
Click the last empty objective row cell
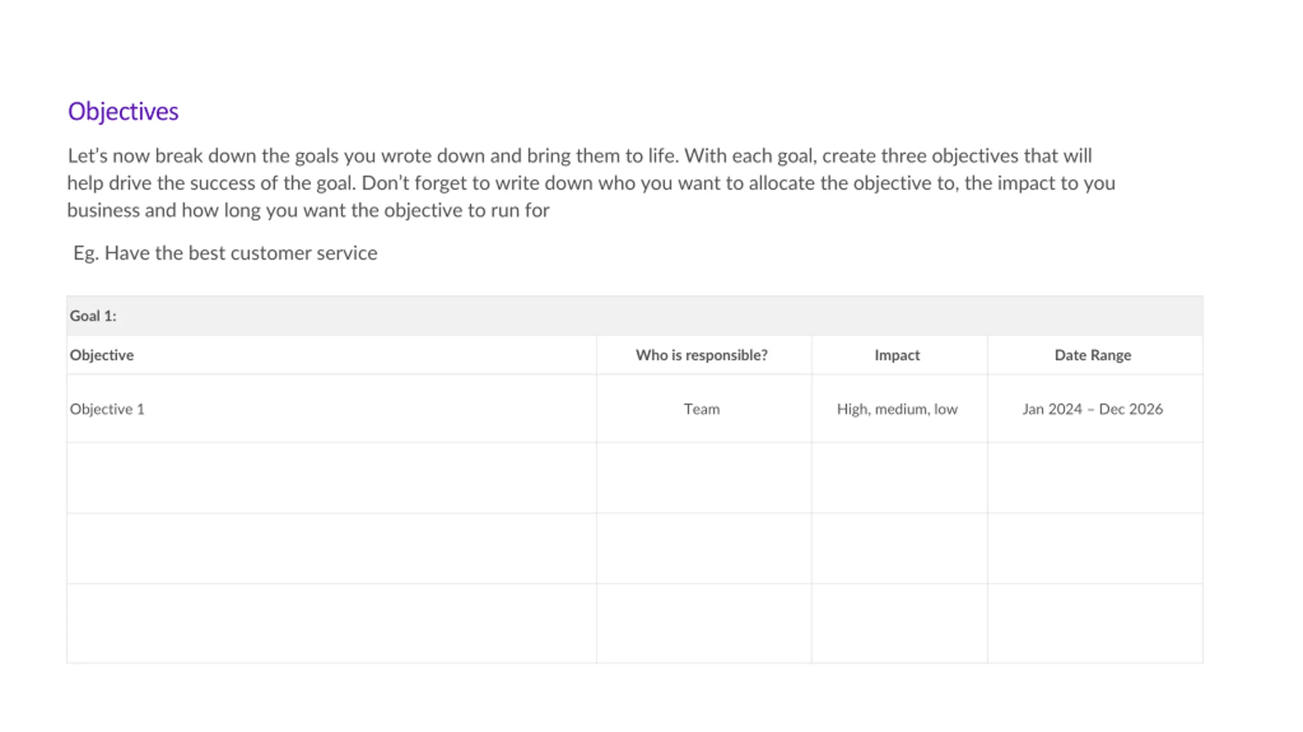pyautogui.click(x=331, y=623)
